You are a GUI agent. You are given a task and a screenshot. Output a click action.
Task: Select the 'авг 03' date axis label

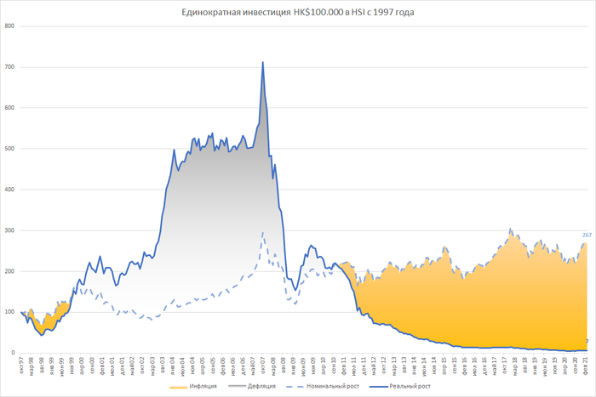pos(163,365)
